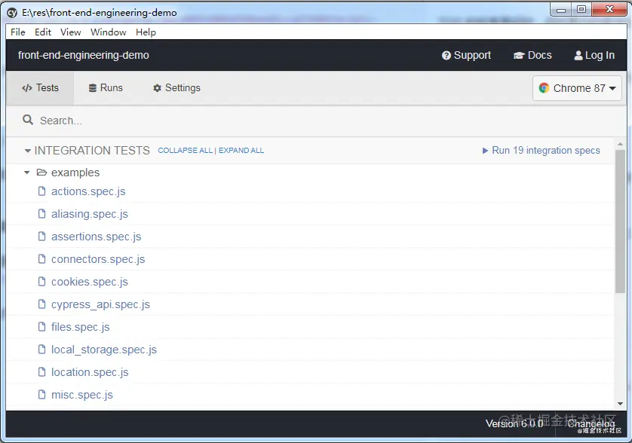The height and width of the screenshot is (443, 632).
Task: Open connectors.spec.js spec file
Action: (x=98, y=259)
